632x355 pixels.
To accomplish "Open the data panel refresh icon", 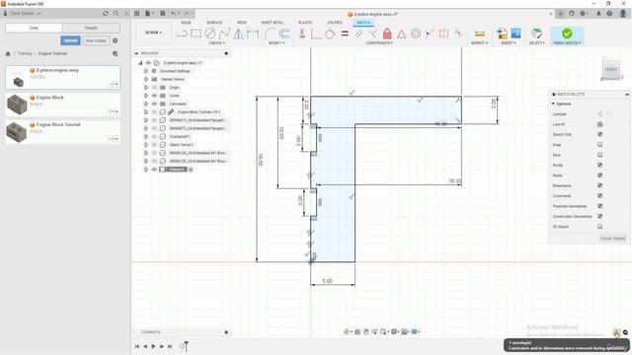I will 106,13.
